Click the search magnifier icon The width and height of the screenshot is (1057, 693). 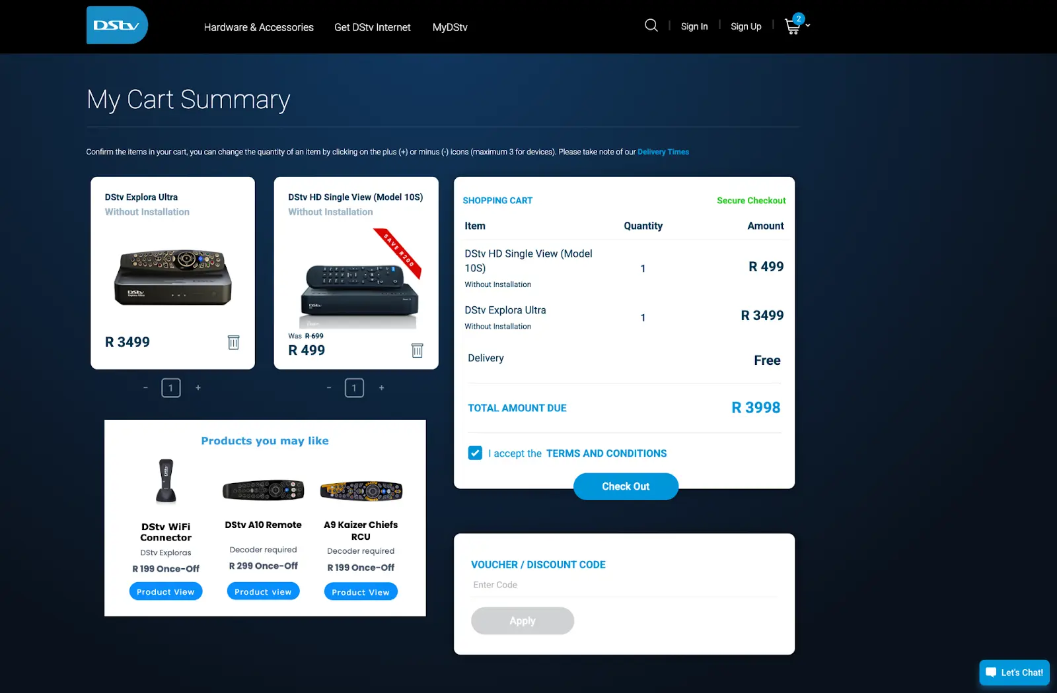(651, 25)
